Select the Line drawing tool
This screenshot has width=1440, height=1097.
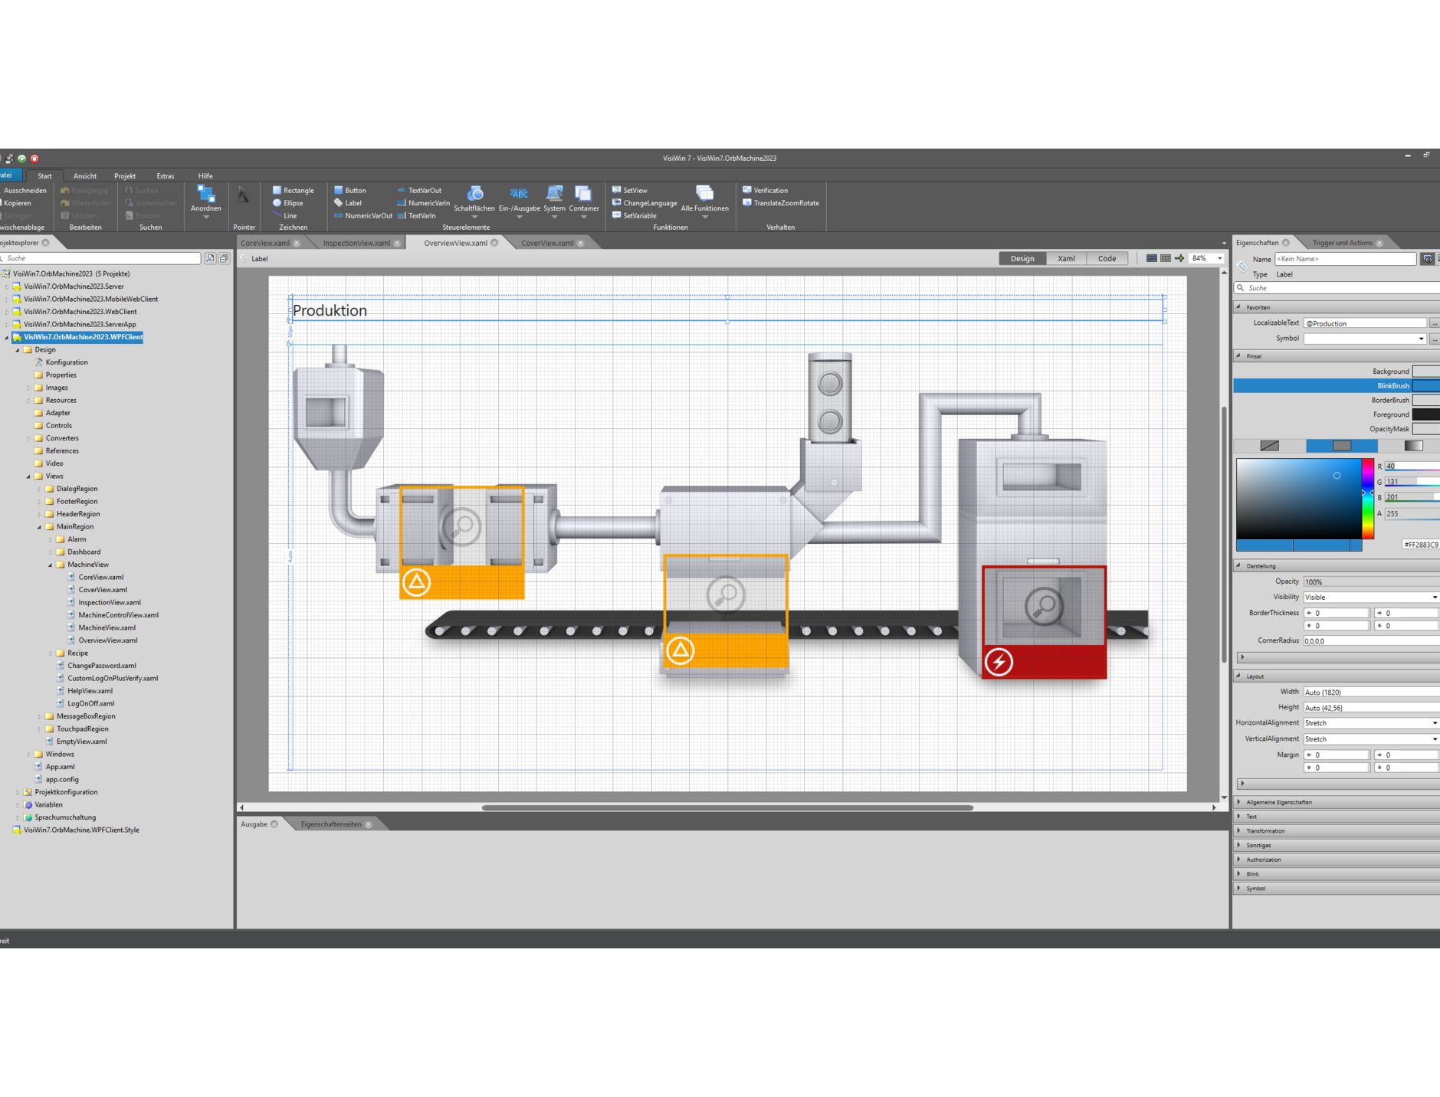click(x=284, y=215)
